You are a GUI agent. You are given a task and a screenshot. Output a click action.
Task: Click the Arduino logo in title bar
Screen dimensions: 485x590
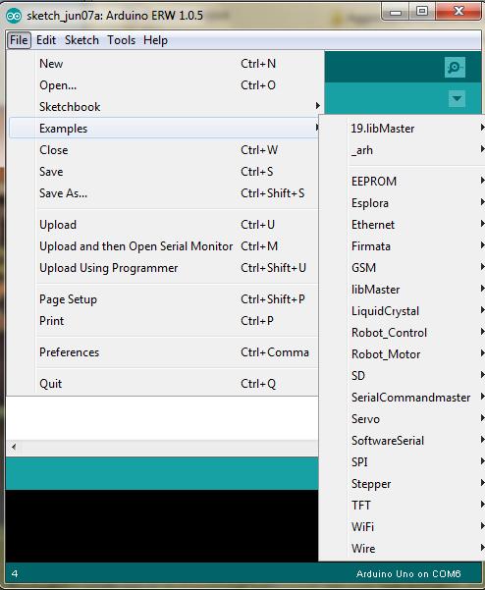[14, 16]
